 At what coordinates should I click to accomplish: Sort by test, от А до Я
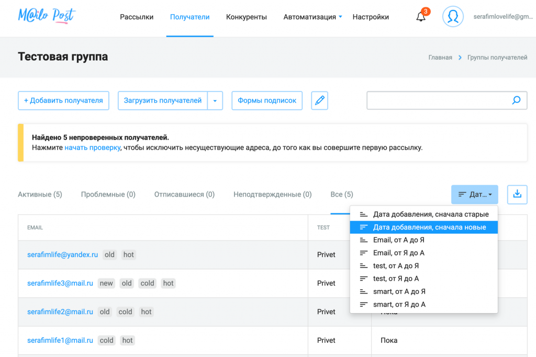coord(424,266)
